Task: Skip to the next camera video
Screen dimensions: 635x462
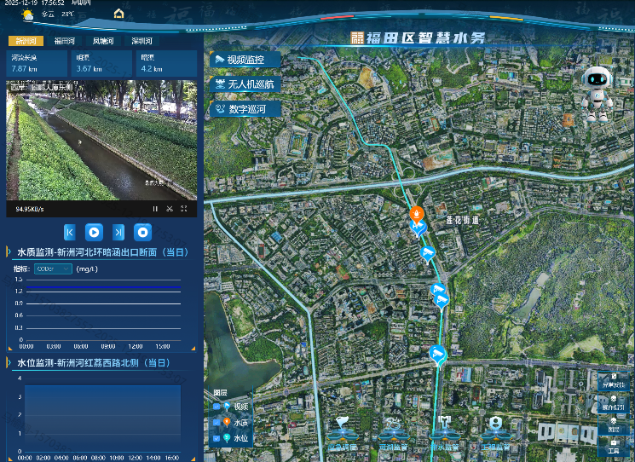Action: click(x=119, y=231)
